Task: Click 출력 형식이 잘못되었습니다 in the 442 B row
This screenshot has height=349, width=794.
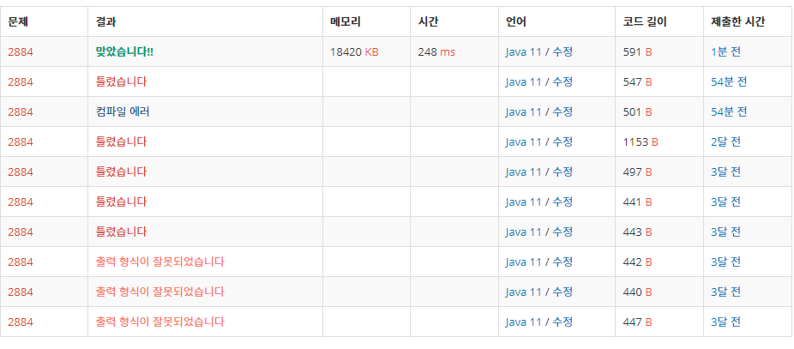Action: 160,262
